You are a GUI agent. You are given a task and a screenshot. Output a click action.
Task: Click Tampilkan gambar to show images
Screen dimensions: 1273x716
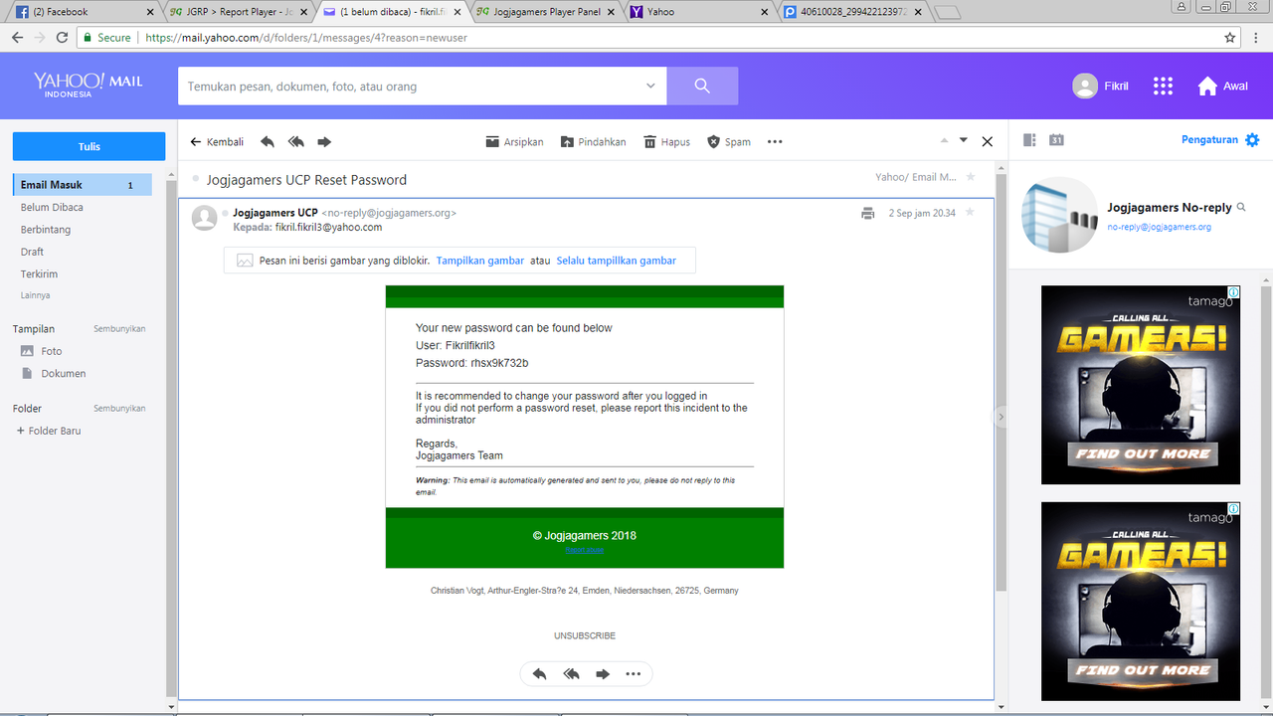click(480, 261)
